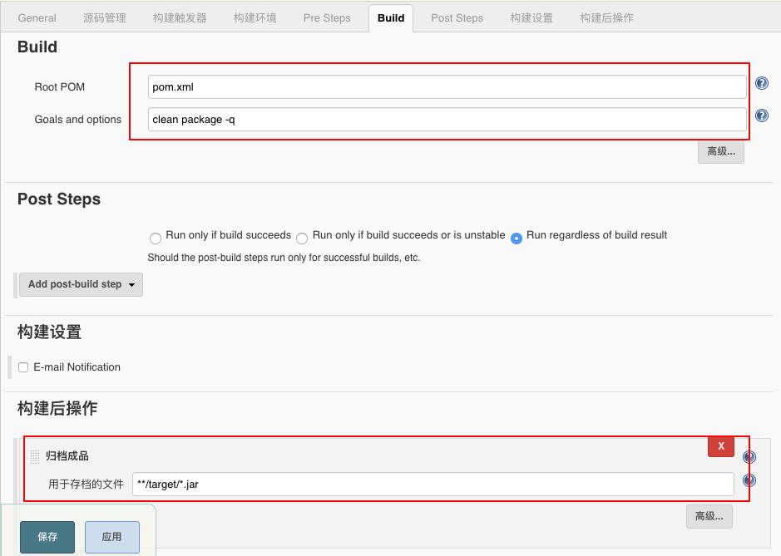Select Run only if build succeeds or is unstable
This screenshot has width=781, height=556.
coord(302,239)
